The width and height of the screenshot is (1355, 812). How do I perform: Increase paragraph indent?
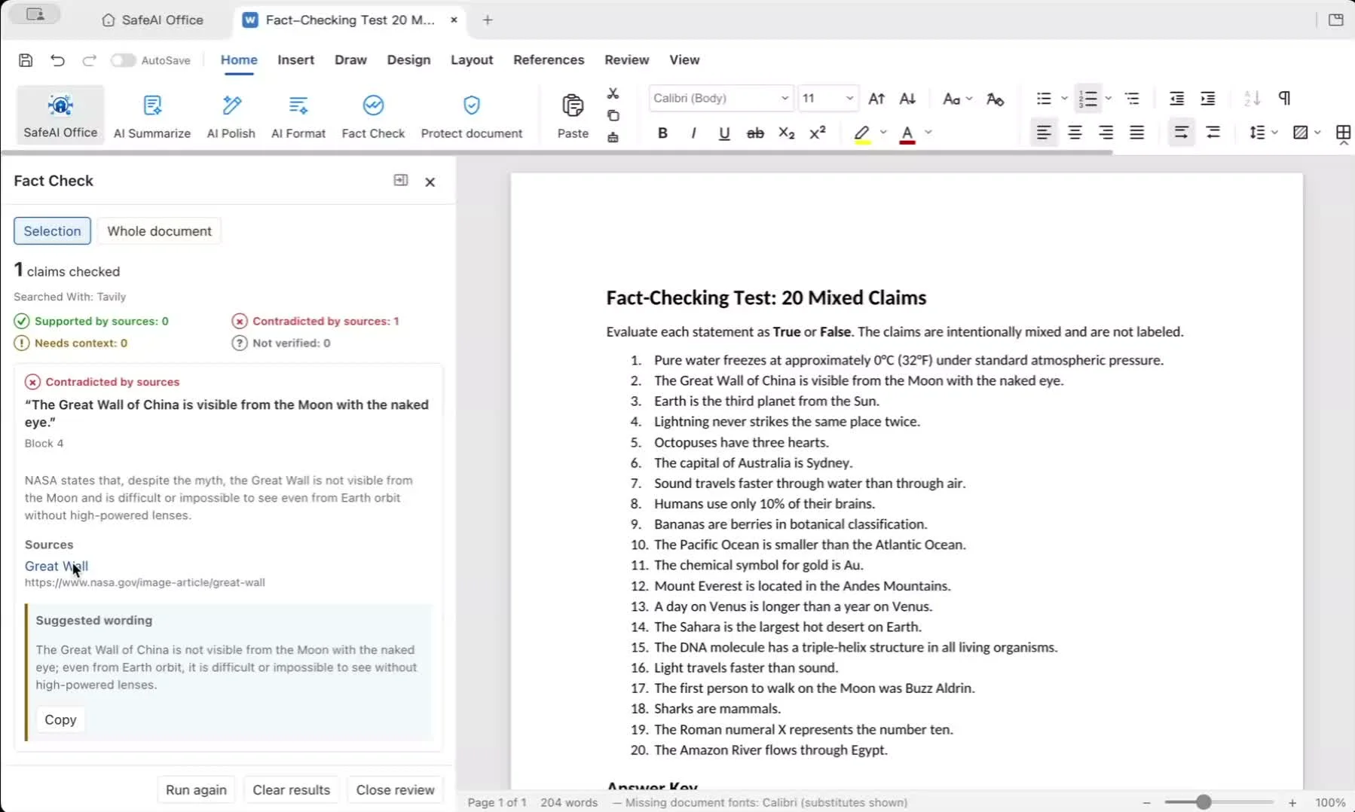1207,99
